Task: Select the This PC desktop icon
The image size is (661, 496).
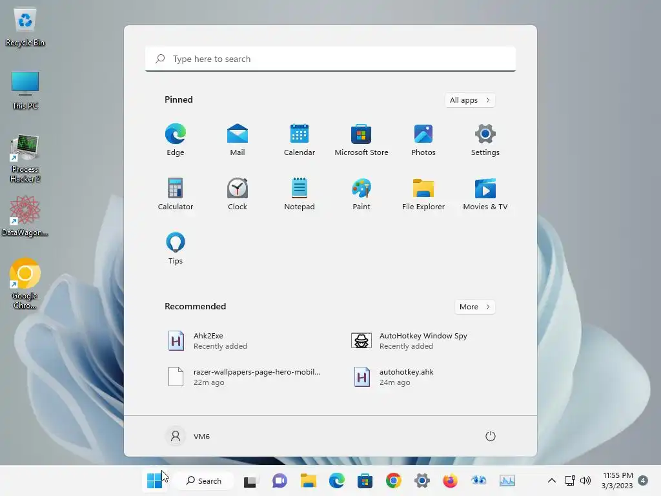Action: tap(25, 90)
